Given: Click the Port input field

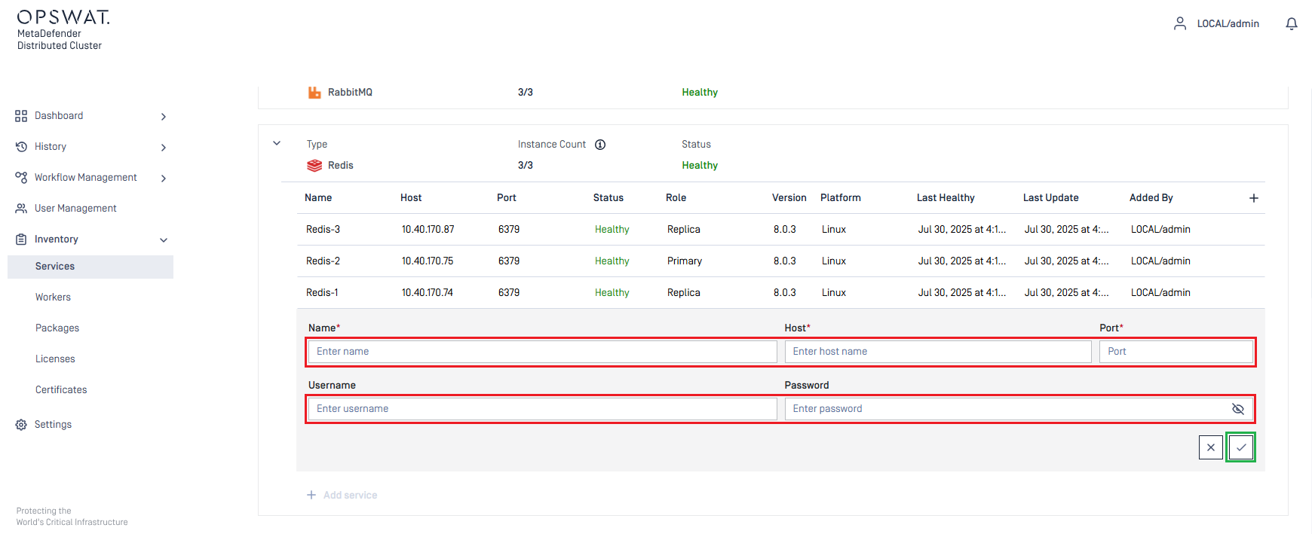Looking at the screenshot, I should (x=1175, y=352).
